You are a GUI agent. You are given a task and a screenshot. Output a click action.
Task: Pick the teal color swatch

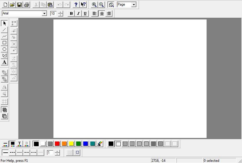[93, 144]
